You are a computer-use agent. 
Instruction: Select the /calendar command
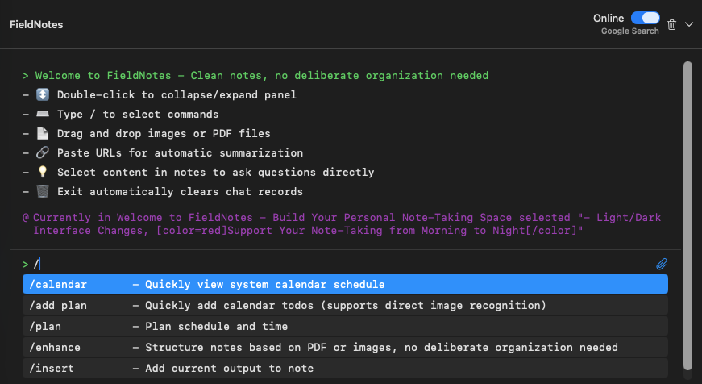345,284
